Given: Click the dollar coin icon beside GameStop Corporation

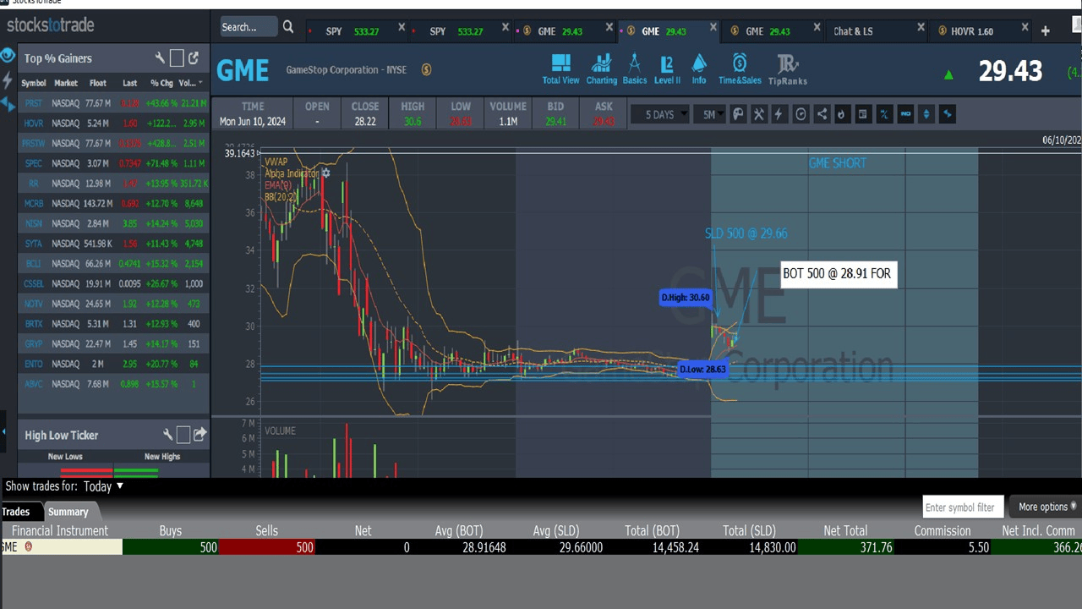Looking at the screenshot, I should click(426, 69).
